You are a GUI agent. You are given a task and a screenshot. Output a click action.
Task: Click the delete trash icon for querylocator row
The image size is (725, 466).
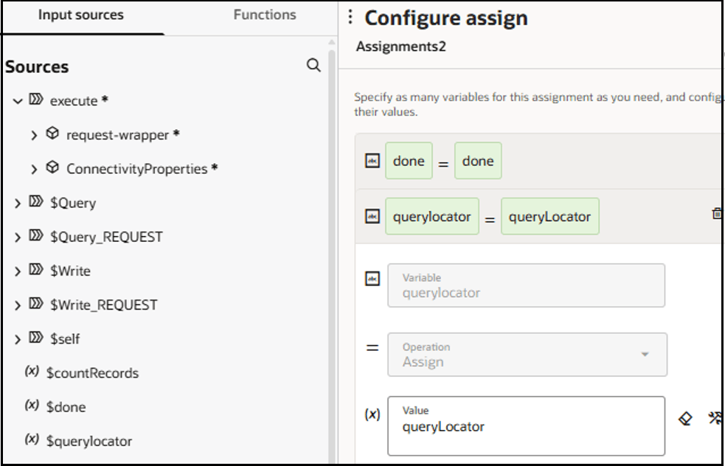coord(716,214)
